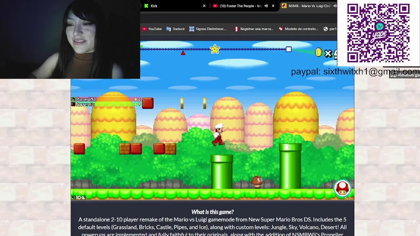Close the Foster The People tab

pos(273,6)
